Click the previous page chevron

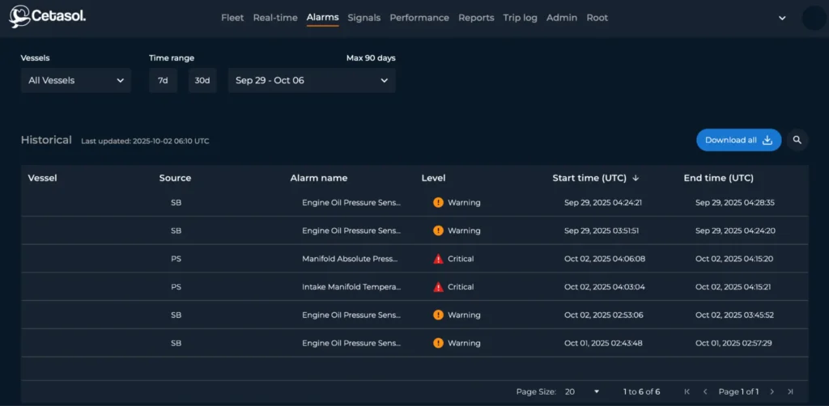(705, 391)
